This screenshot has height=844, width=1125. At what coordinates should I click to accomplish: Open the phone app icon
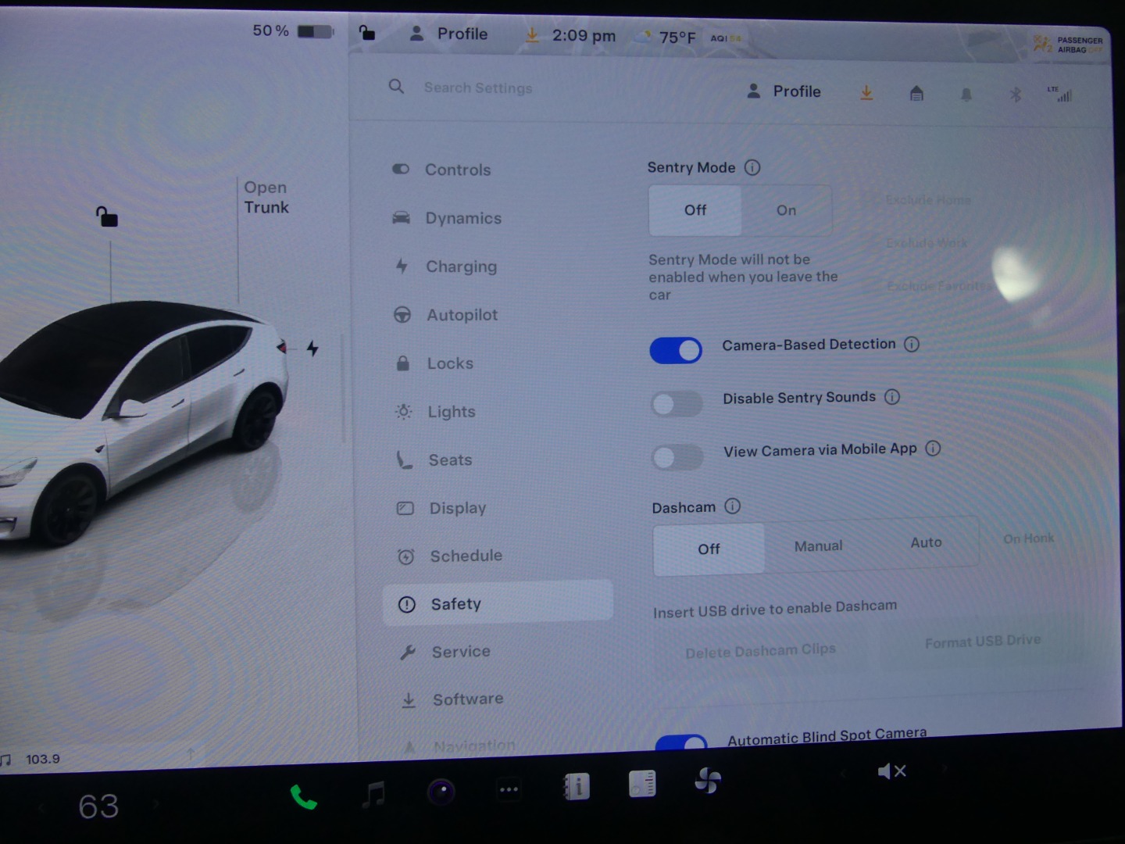[x=303, y=797]
